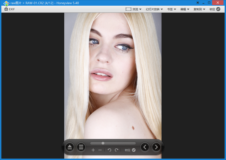
Task: Click the fit-to-window frame icon
Action: (128, 9)
